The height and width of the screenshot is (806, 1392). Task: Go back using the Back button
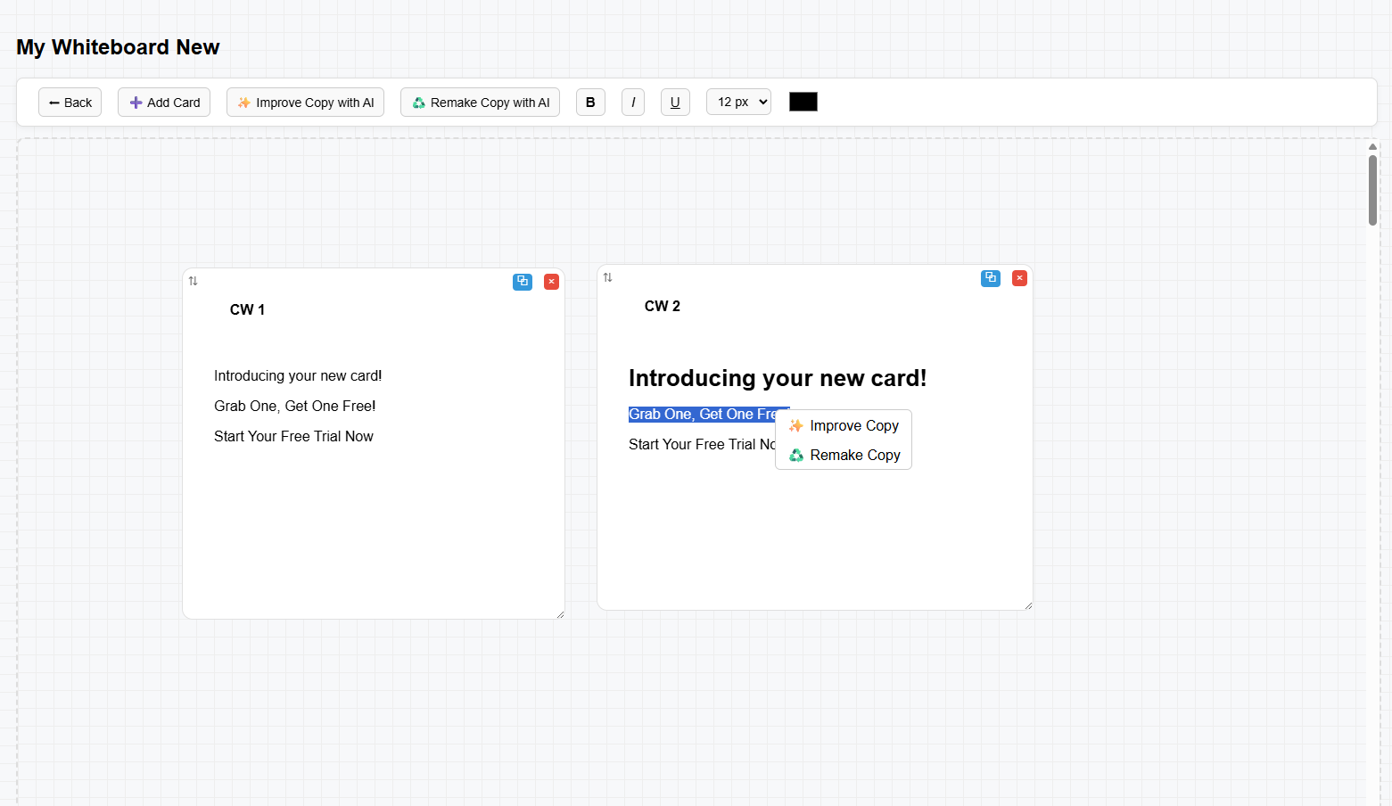(70, 103)
